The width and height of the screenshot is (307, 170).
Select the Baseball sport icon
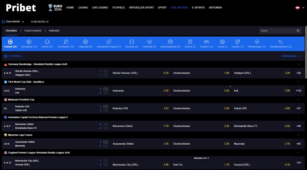pos(132,42)
